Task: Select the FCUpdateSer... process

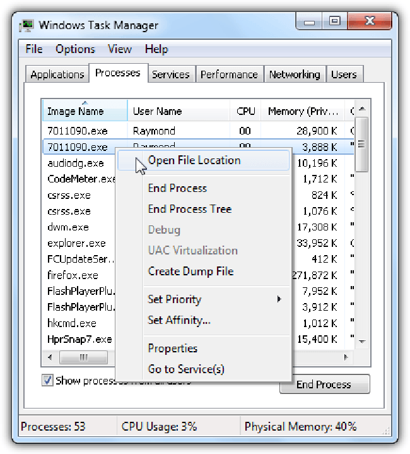Action: (80, 259)
